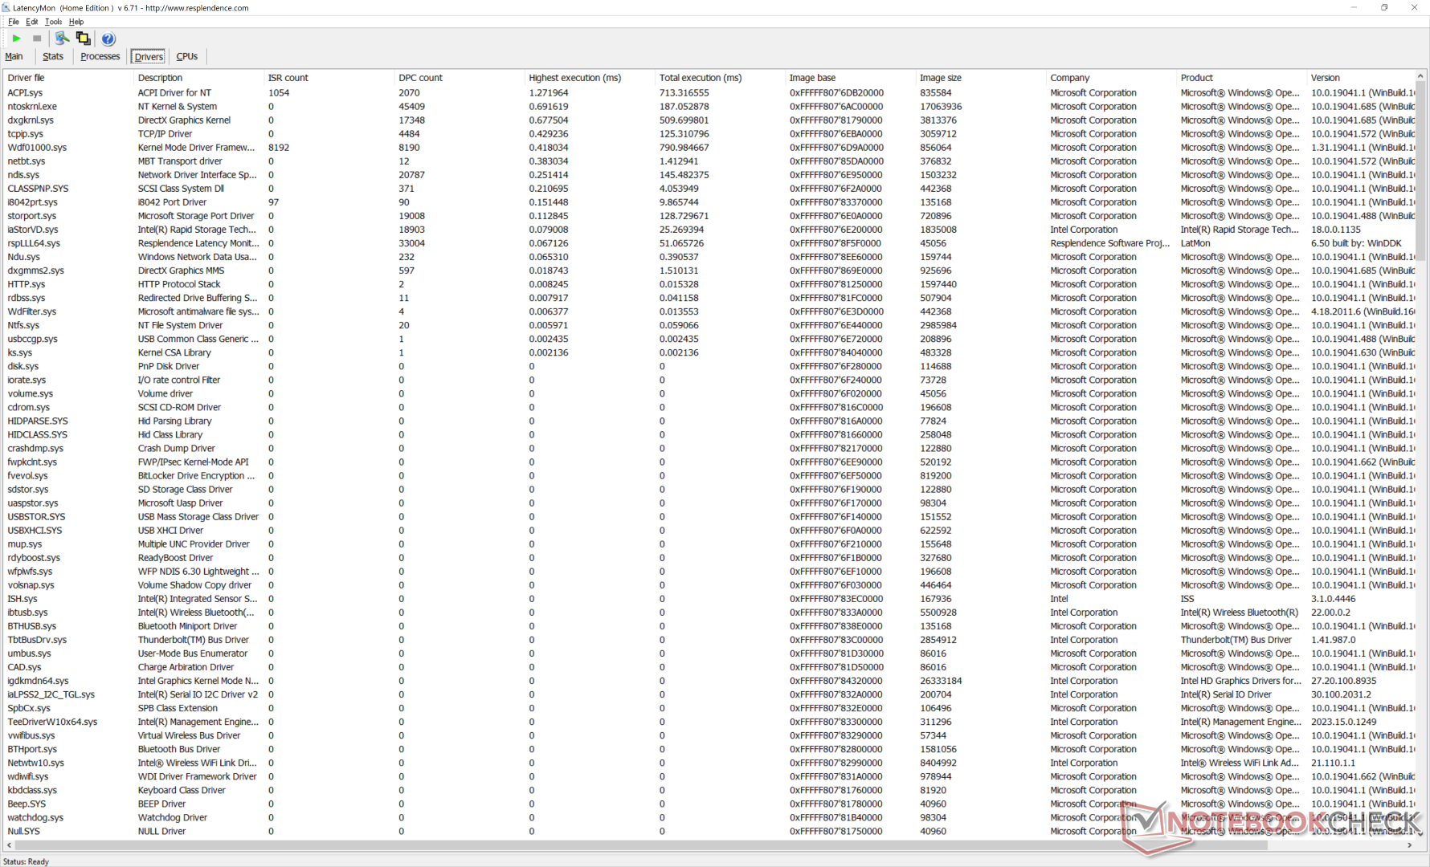1430x867 pixels.
Task: Sort by the Image size column header
Action: point(981,78)
